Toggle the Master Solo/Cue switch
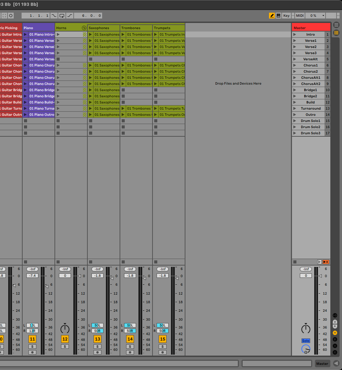The image size is (342, 370). [x=306, y=341]
